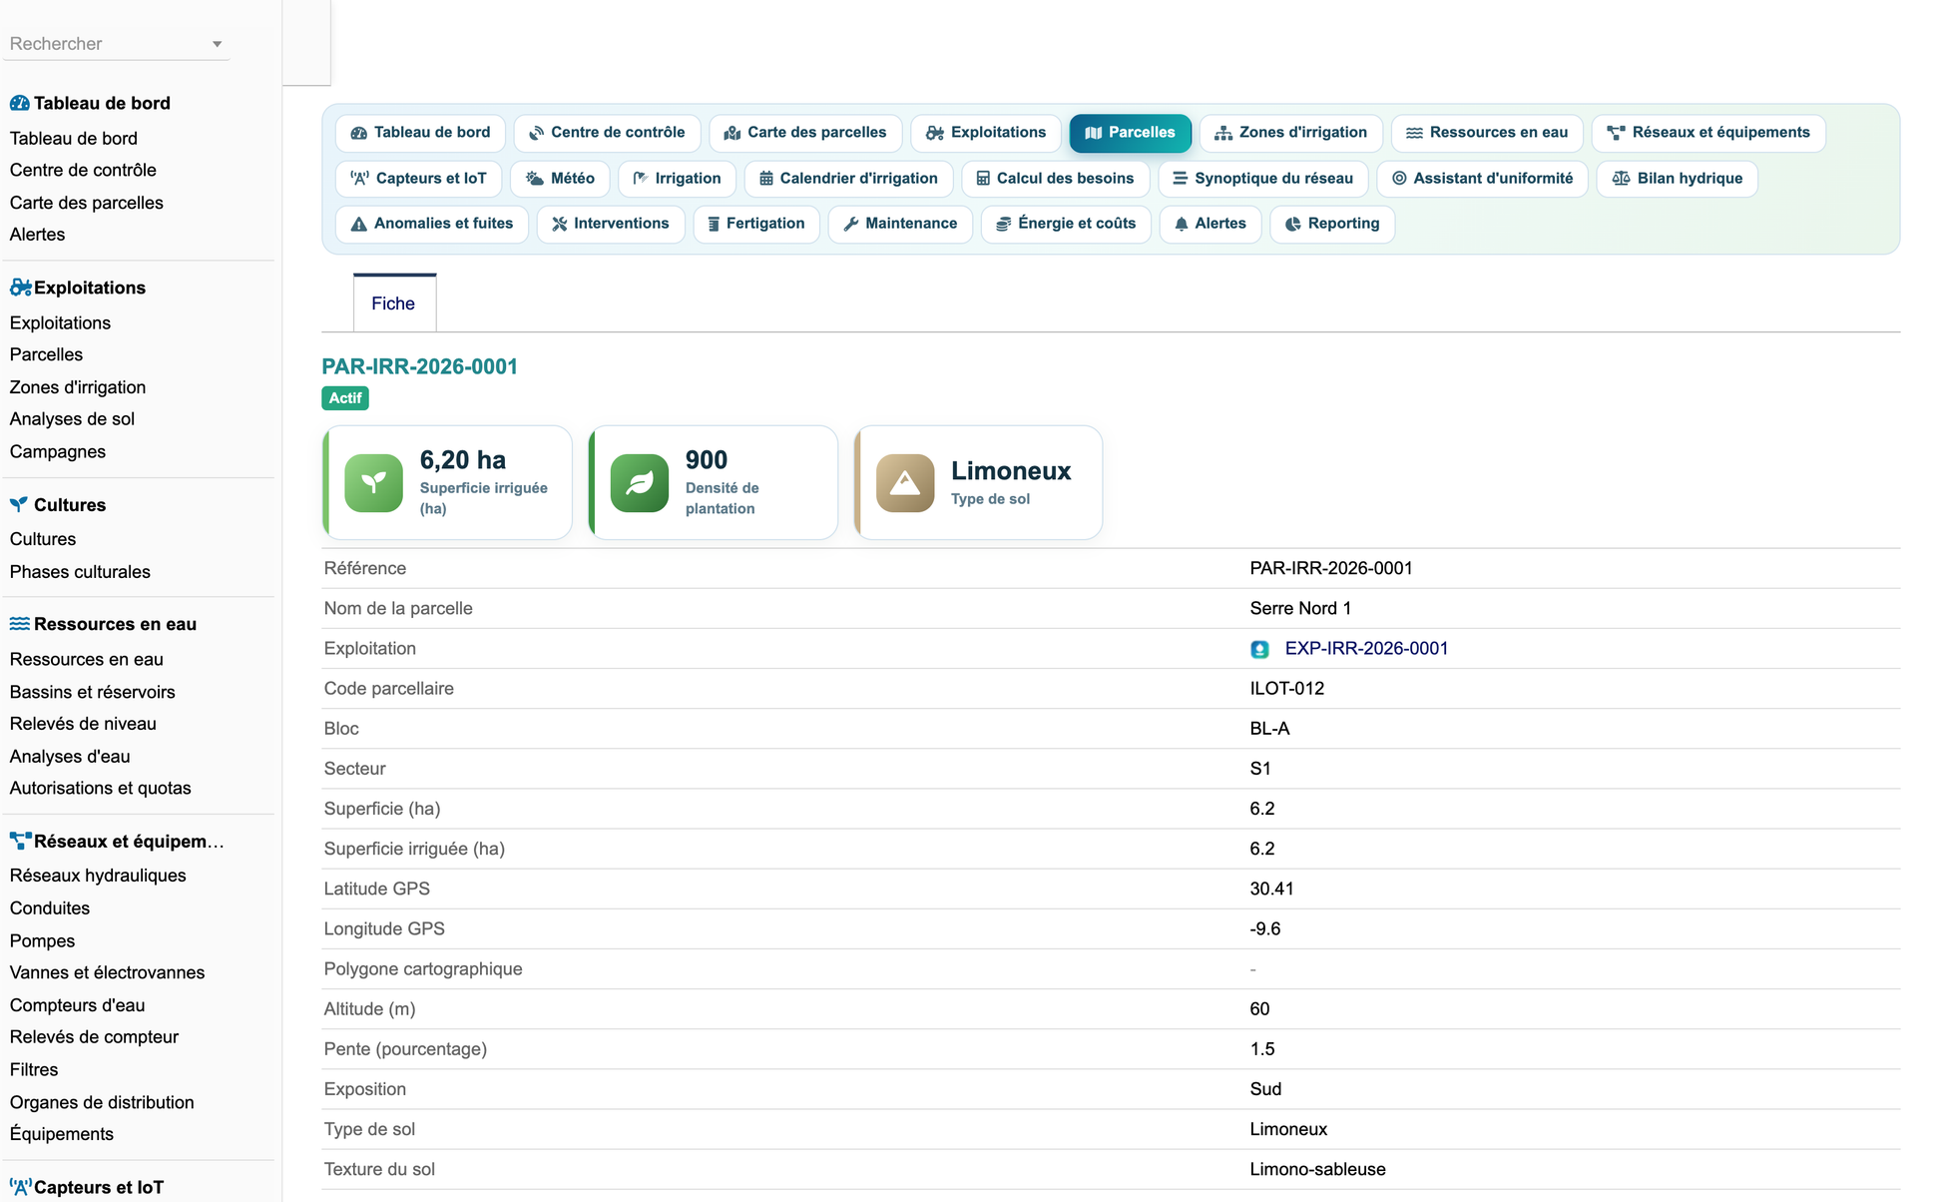Click the 6,20 ha Superficie irriguée card
Image resolution: width=1942 pixels, height=1202 pixels.
point(447,483)
